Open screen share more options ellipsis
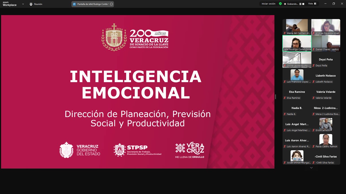This screenshot has height=194, width=346. (111, 4)
